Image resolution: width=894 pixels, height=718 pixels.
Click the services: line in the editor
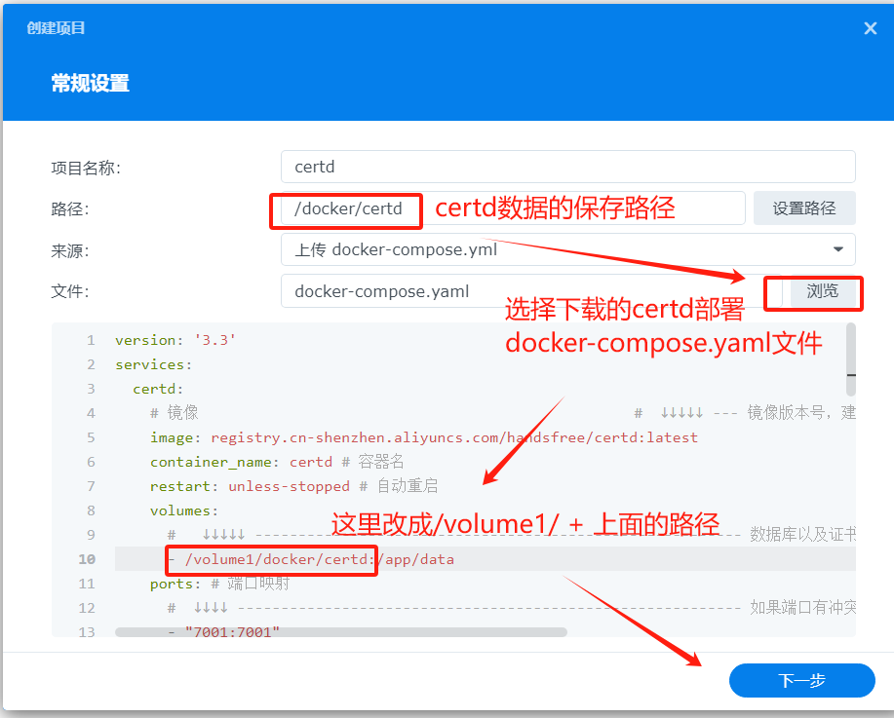154,365
